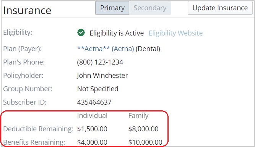The width and height of the screenshot is (255, 147).
Task: Click the policyholder name John Winchester
Action: point(102,76)
